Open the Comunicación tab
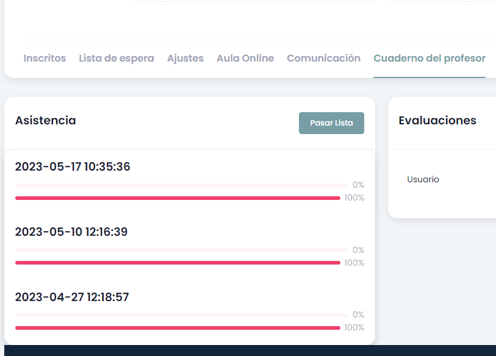Screen dimensions: 496x356 (323, 59)
